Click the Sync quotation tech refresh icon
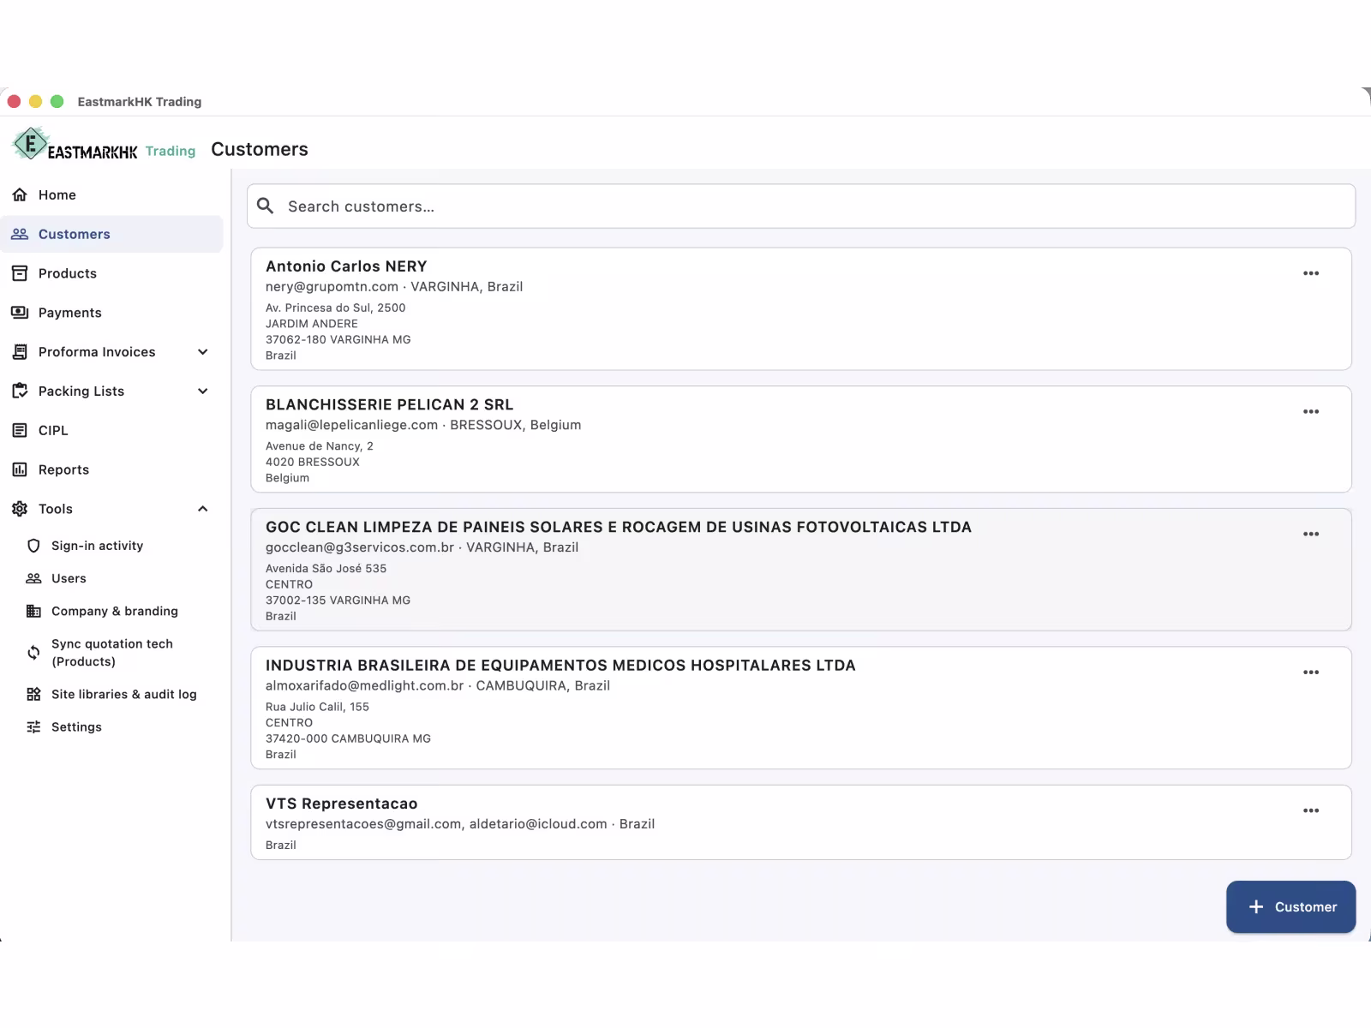The width and height of the screenshot is (1371, 1028). (x=33, y=653)
